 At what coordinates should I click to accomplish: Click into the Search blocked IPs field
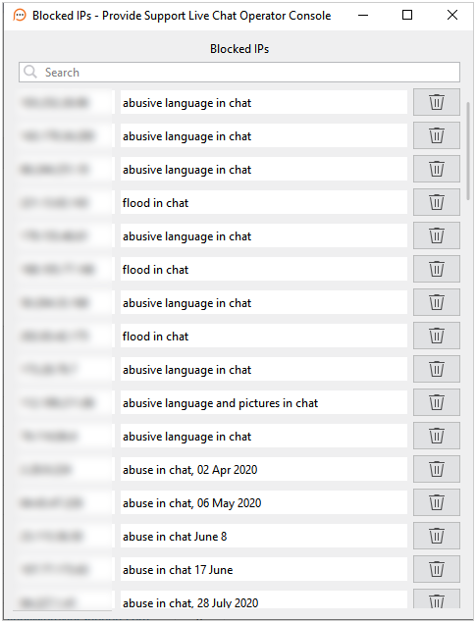coord(239,73)
